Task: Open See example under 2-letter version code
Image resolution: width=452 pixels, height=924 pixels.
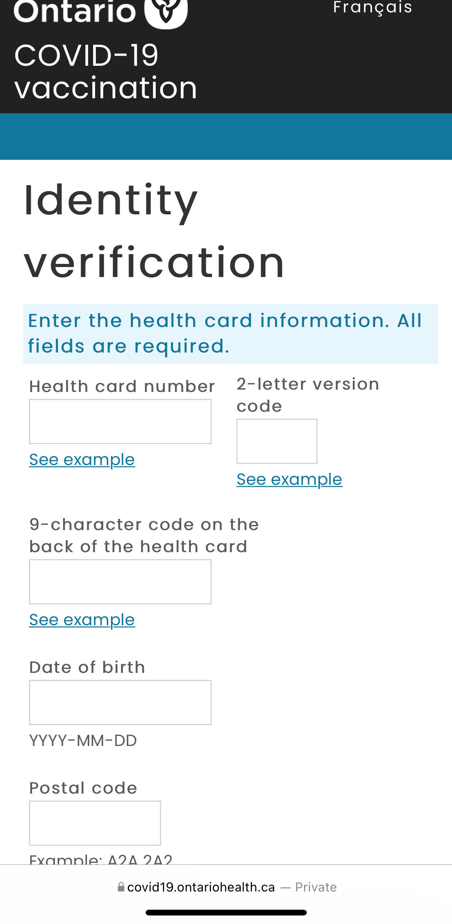Action: pyautogui.click(x=289, y=479)
